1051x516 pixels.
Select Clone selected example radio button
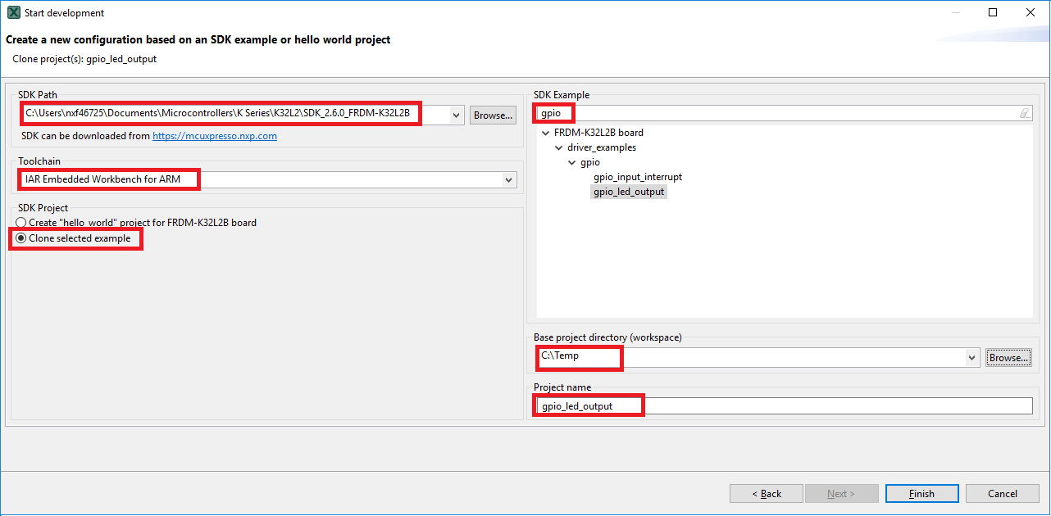pyautogui.click(x=21, y=238)
